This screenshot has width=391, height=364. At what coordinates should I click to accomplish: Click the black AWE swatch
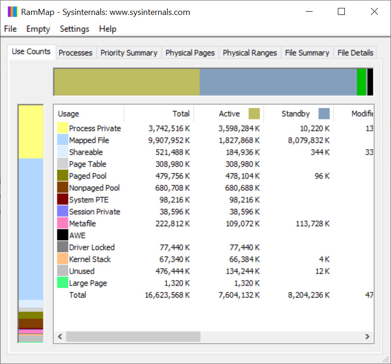(62, 235)
